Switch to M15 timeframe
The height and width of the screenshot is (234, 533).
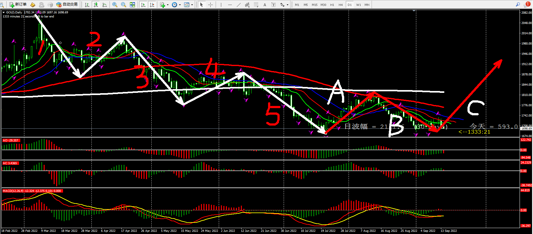pos(315,5)
